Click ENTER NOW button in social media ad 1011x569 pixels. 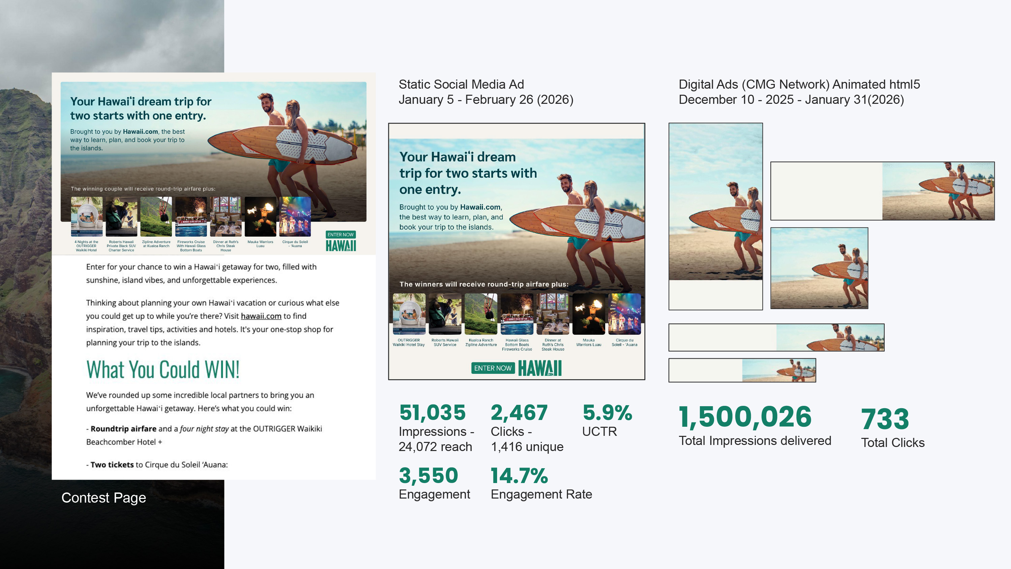click(x=493, y=368)
